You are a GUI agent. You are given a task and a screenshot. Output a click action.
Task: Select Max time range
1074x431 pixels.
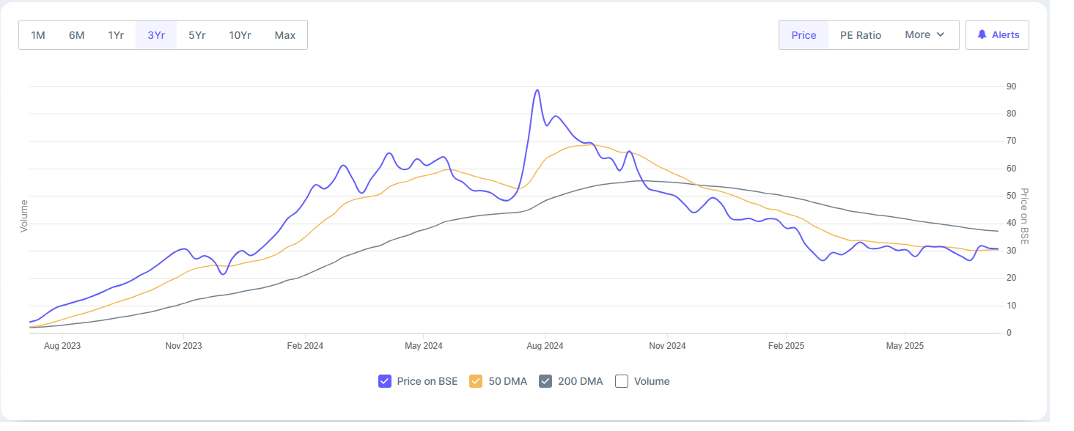click(285, 35)
